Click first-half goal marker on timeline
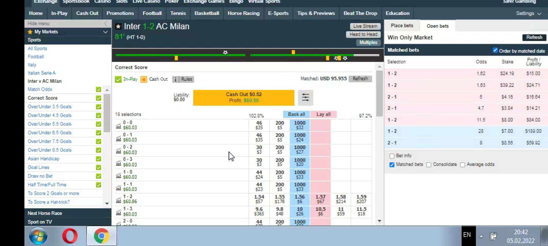The height and width of the screenshot is (246, 548). click(225, 53)
